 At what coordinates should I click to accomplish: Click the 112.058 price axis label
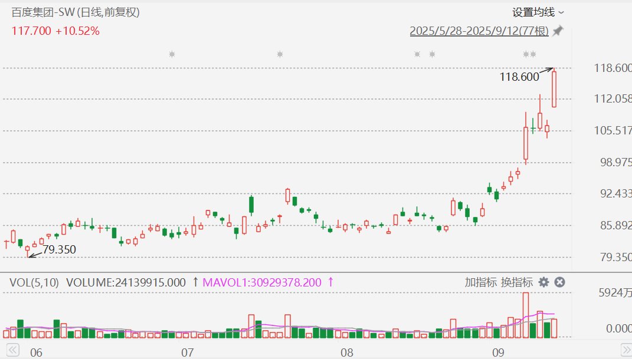(x=613, y=98)
